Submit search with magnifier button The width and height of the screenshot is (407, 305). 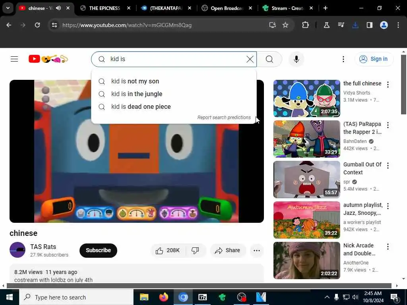pos(269,59)
